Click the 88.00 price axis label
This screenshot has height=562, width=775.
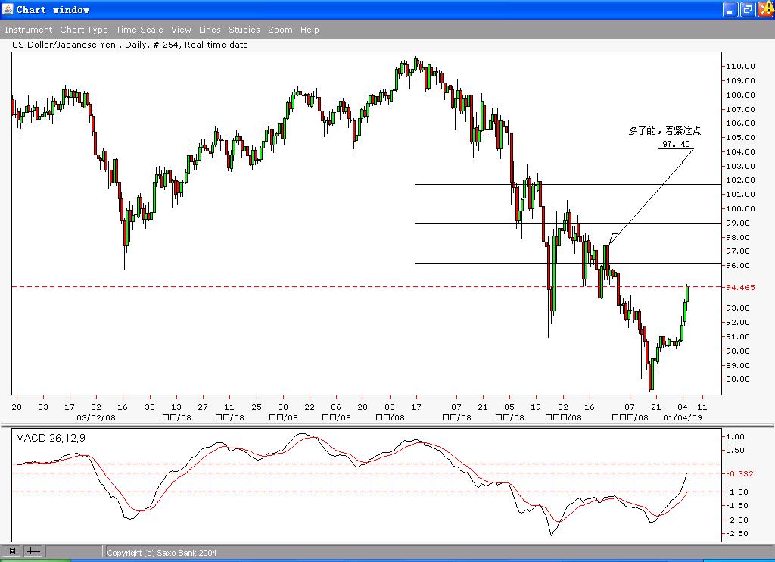pos(738,379)
